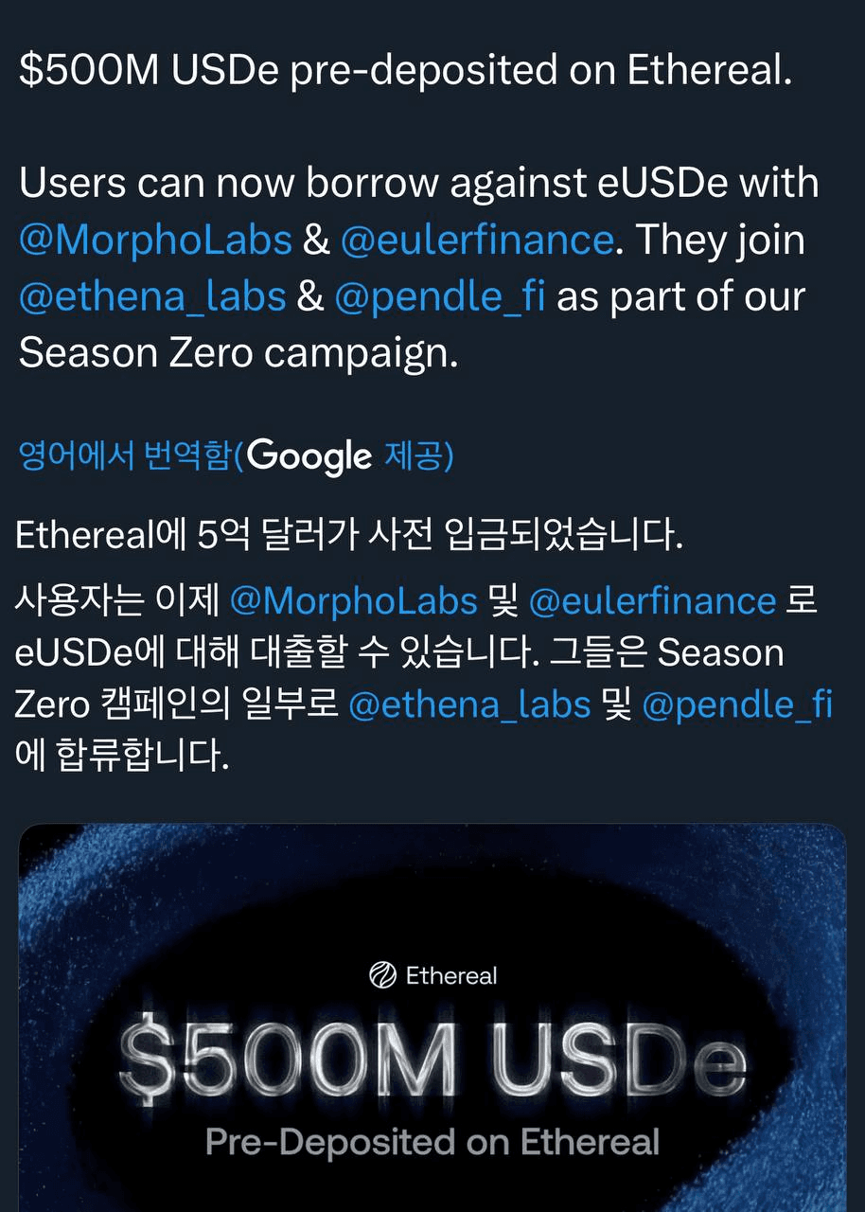The image size is (865, 1212).
Task: Open @MorphoLabs in the Korean translation
Action: (353, 600)
